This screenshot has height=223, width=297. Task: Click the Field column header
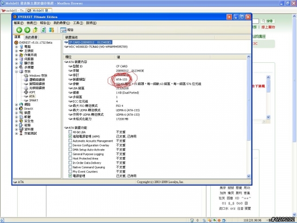89,57
